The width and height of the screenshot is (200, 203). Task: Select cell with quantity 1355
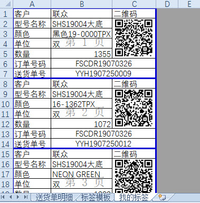click(x=81, y=54)
